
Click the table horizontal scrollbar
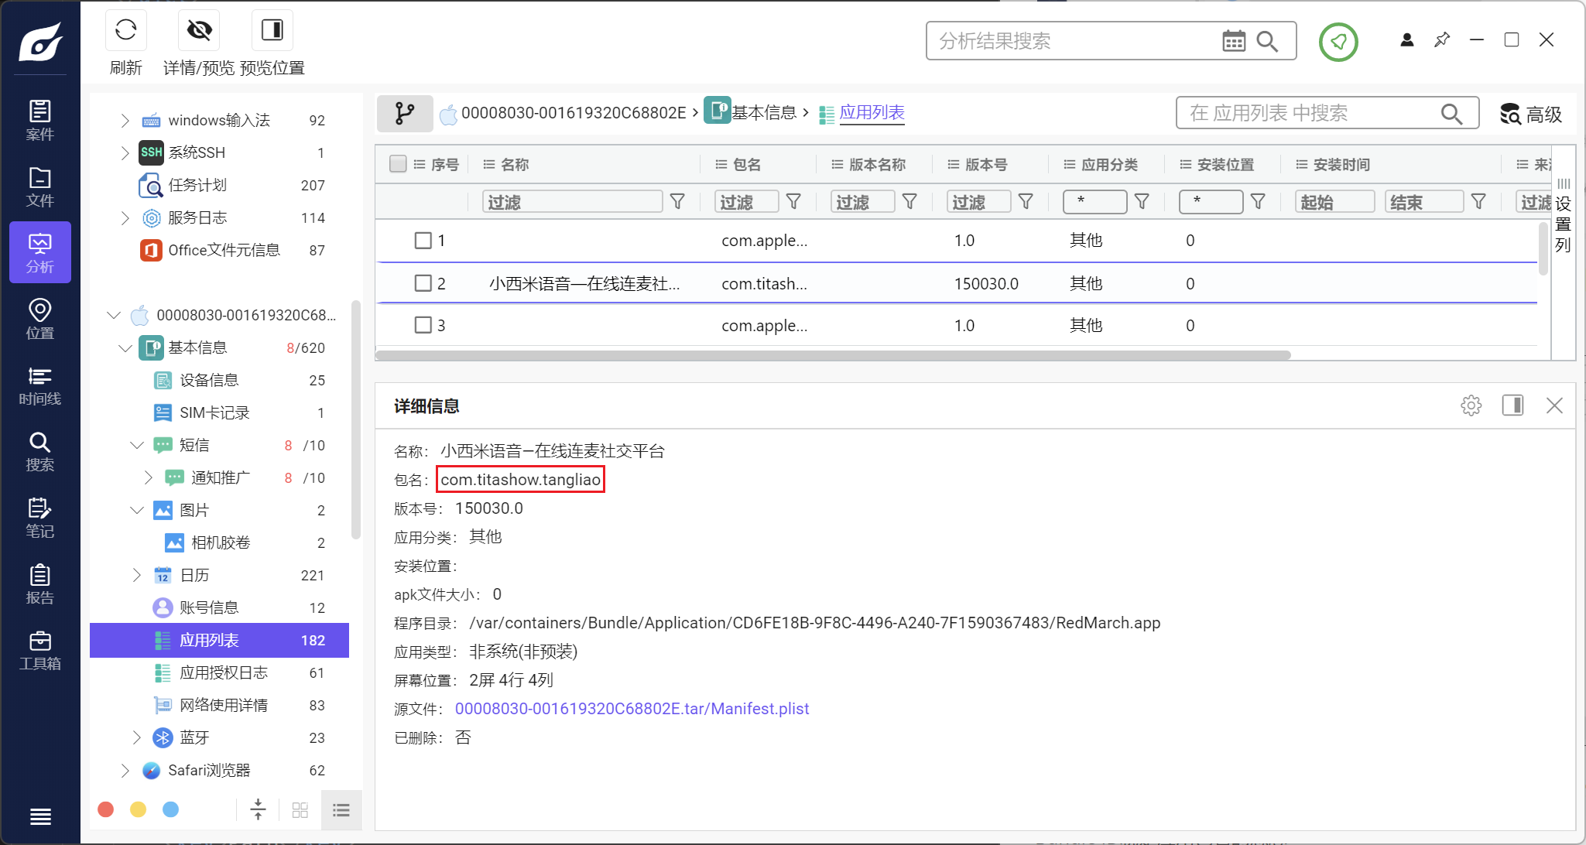pos(833,355)
